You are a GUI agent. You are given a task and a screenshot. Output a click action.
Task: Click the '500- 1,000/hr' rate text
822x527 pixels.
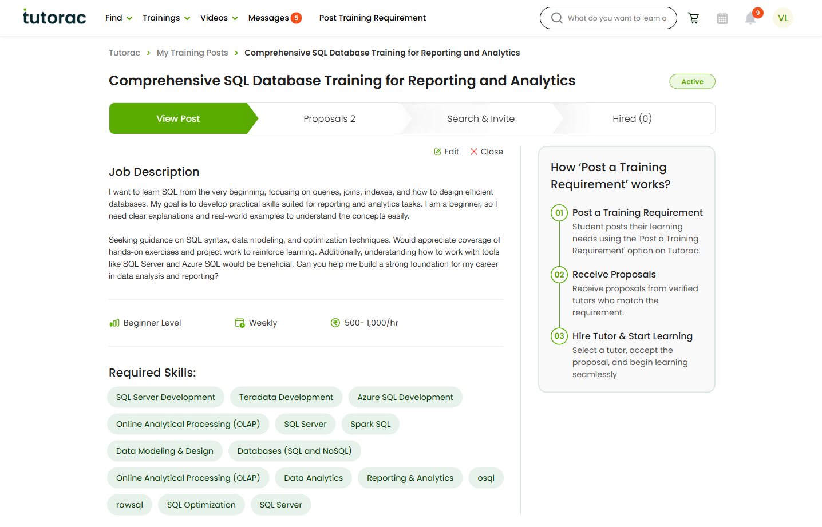point(372,323)
